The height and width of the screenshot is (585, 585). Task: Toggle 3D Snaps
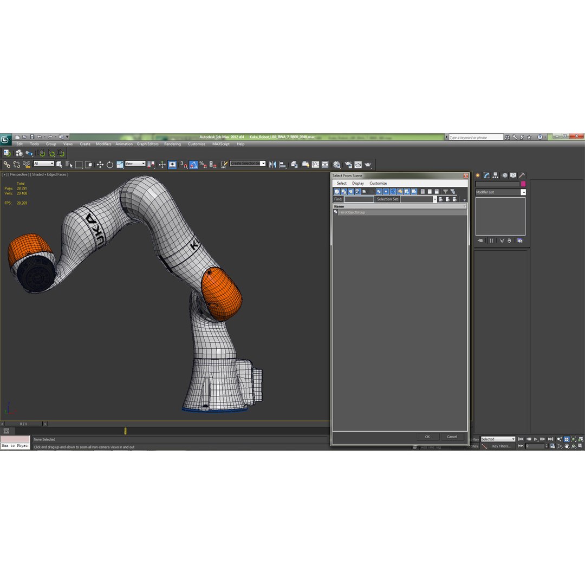[184, 165]
